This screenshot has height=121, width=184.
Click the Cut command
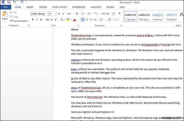13,12
